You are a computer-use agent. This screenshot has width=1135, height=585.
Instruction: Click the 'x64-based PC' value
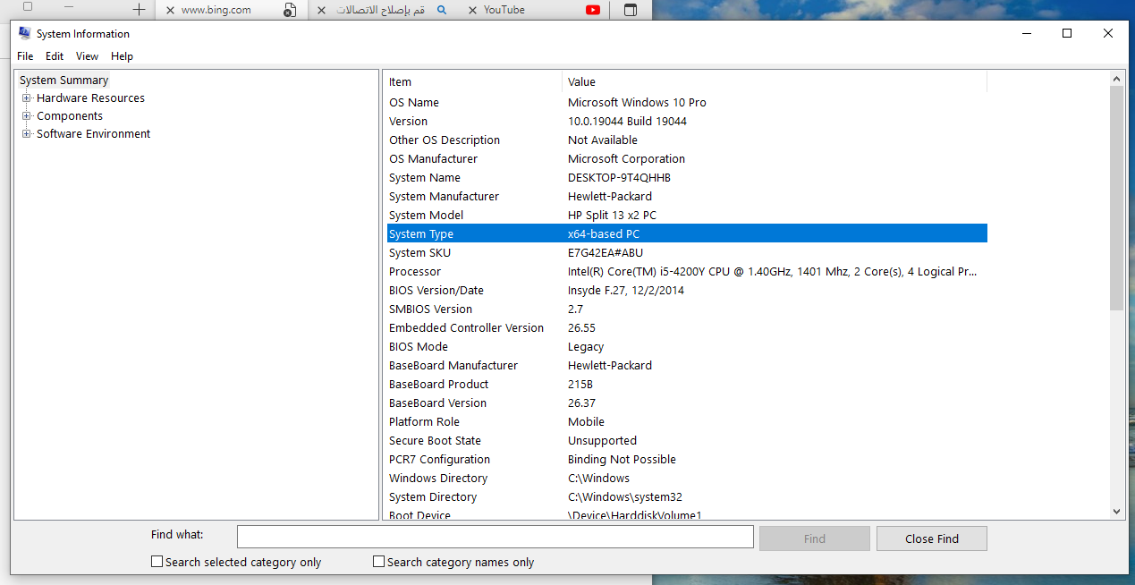point(604,234)
